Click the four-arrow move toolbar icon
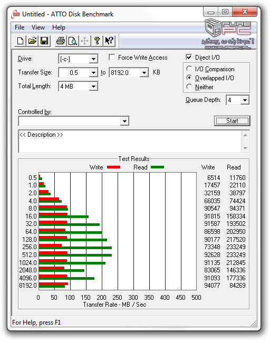 click(85, 41)
